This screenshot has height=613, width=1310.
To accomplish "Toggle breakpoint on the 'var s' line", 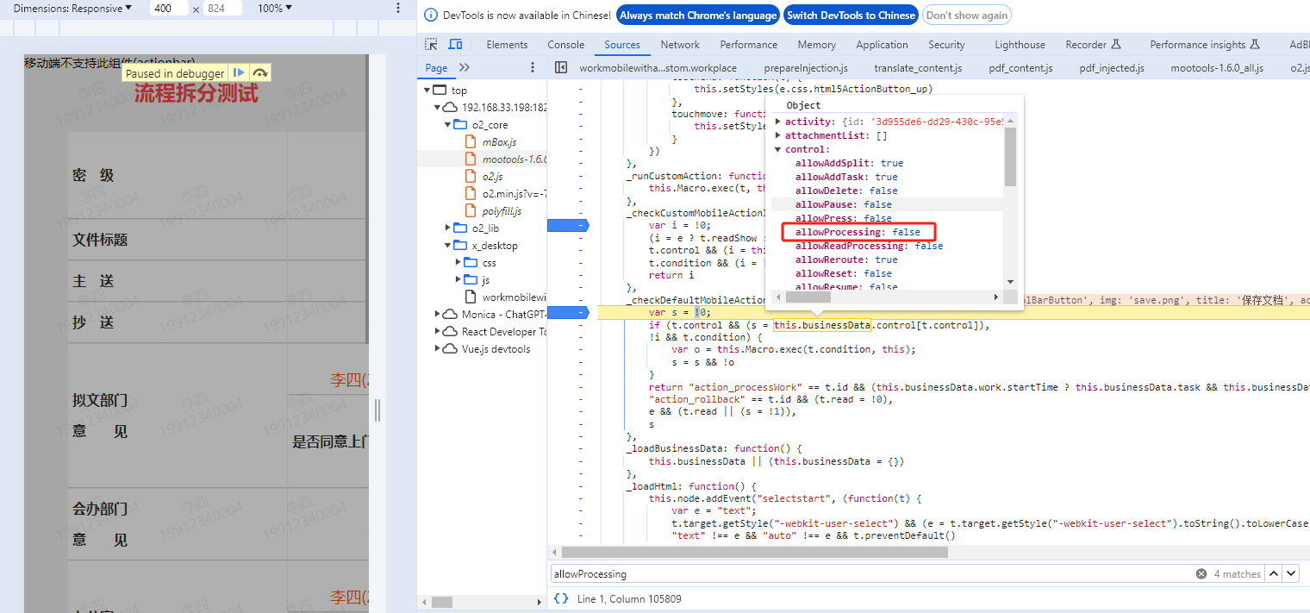I will click(x=567, y=312).
